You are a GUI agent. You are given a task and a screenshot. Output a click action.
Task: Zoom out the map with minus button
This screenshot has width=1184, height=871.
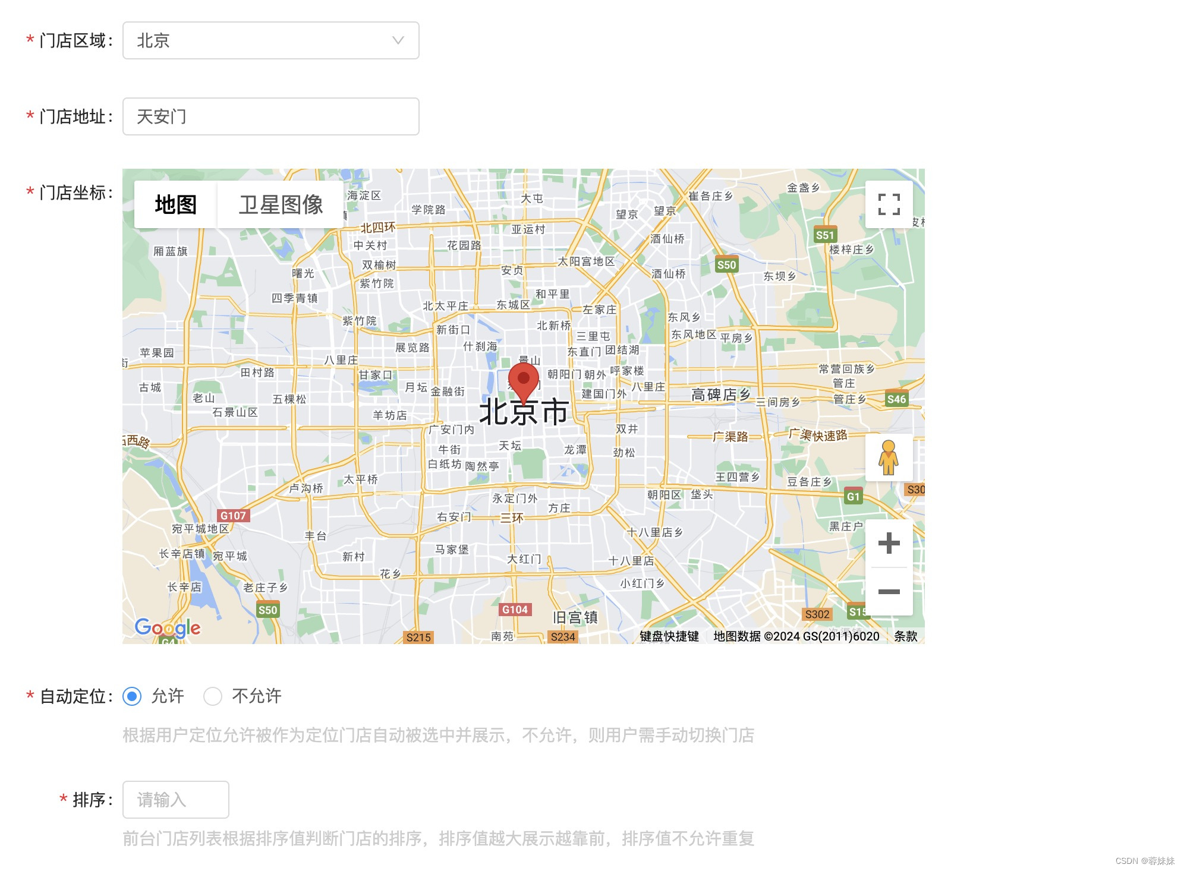click(889, 591)
